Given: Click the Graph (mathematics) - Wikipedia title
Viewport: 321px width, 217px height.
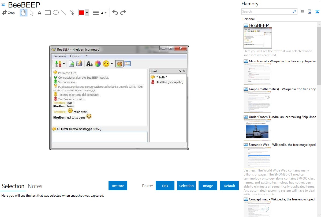Looking at the screenshot, I should pyautogui.click(x=282, y=89).
